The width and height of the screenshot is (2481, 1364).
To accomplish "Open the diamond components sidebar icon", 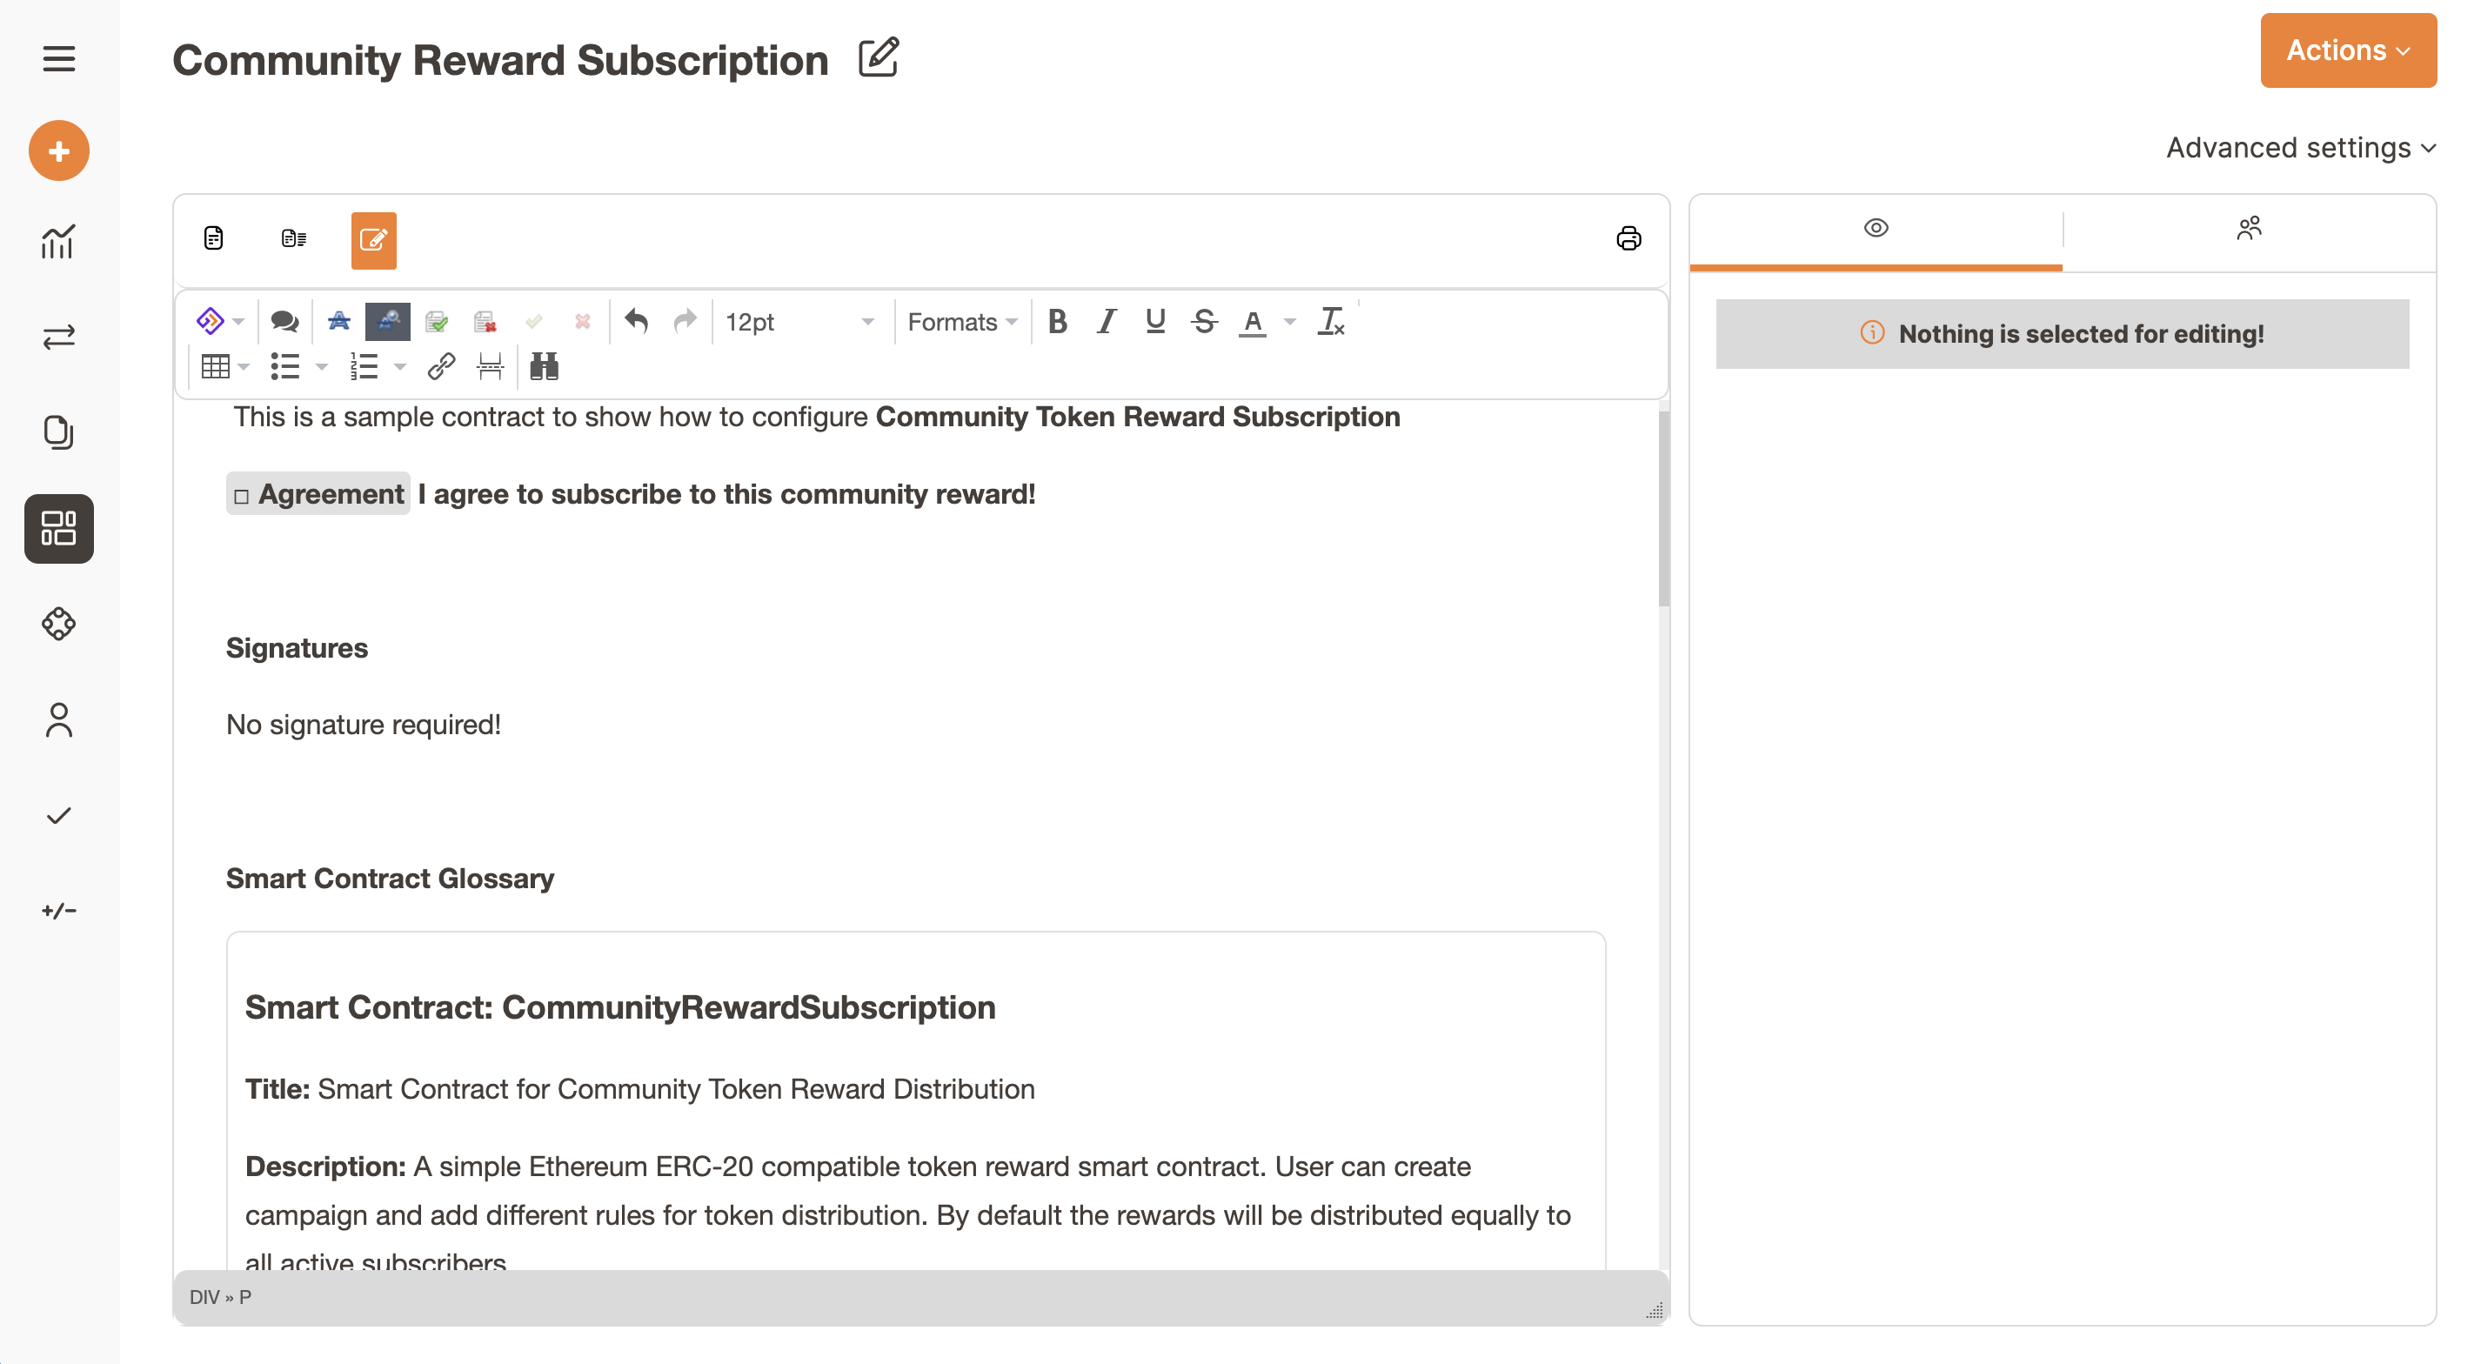I will point(59,623).
